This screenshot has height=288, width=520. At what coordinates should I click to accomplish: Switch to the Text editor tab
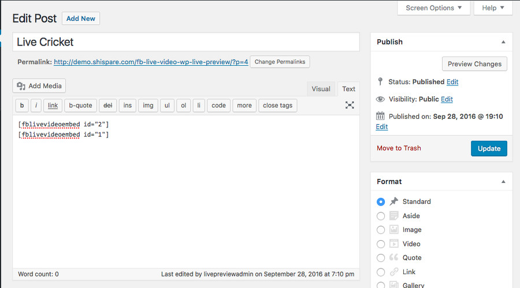(348, 89)
